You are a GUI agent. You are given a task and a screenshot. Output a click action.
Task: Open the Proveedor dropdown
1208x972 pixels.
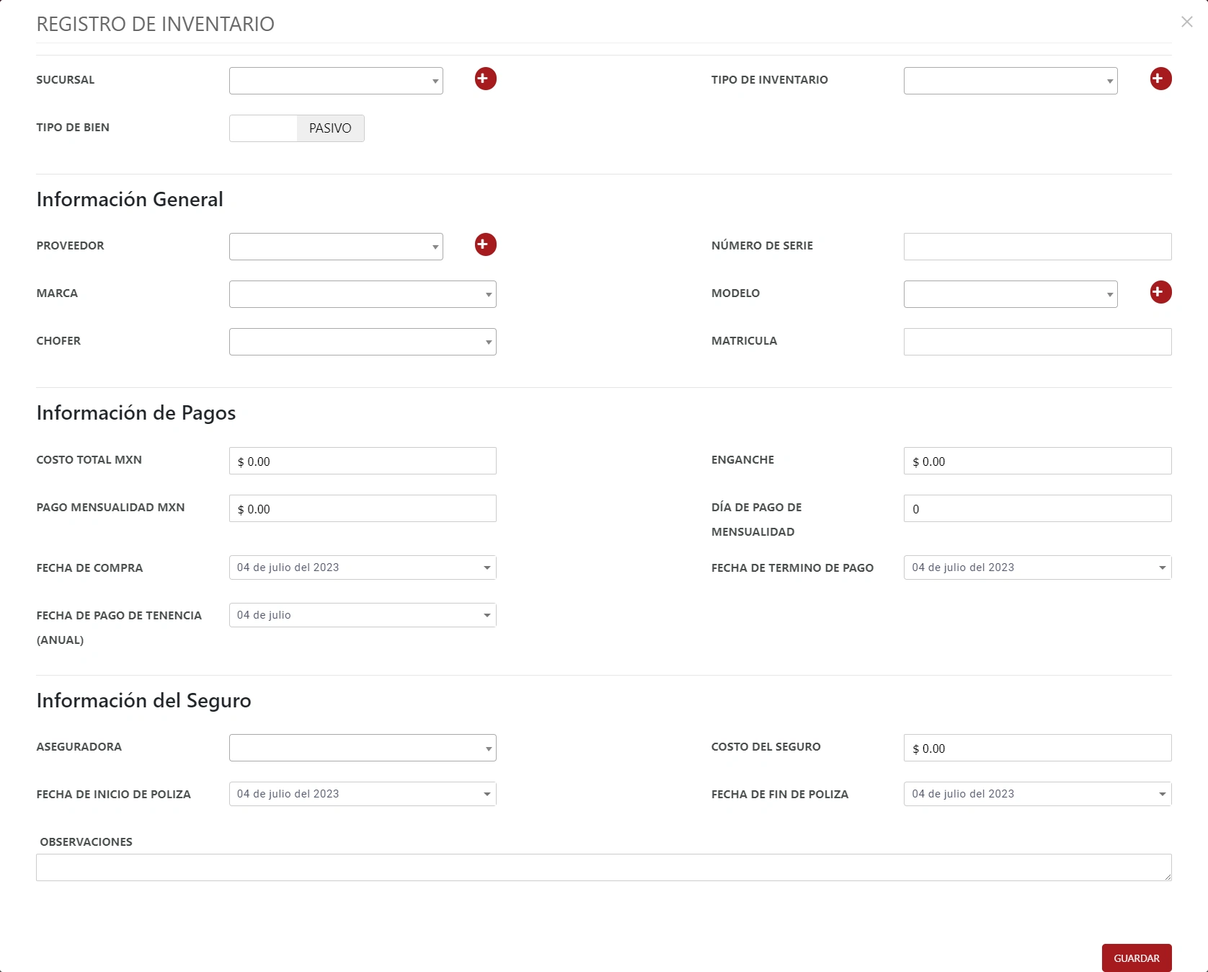pos(336,247)
